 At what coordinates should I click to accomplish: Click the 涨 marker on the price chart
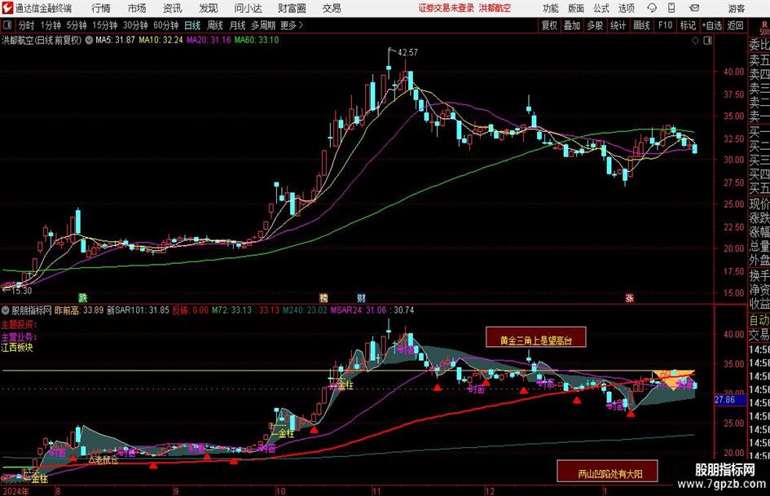point(629,297)
